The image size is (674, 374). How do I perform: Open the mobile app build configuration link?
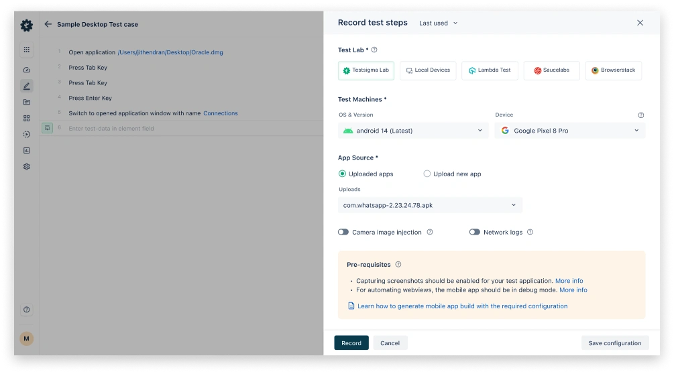(462, 306)
